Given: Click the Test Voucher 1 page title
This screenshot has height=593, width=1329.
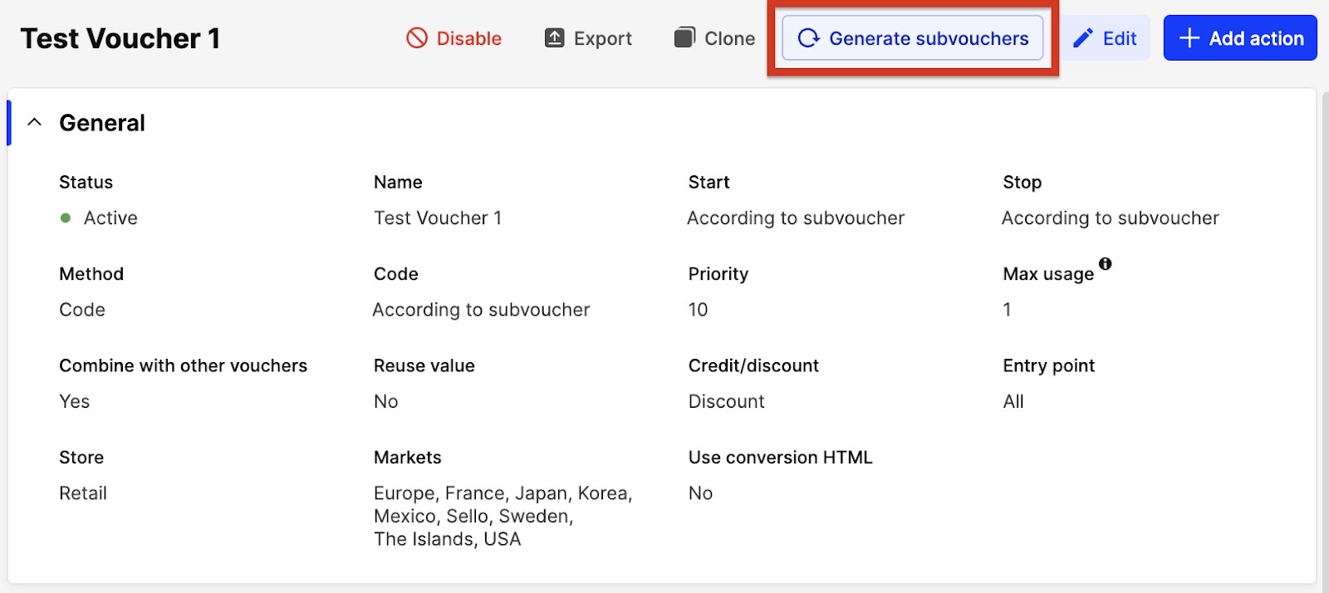Looking at the screenshot, I should click(x=120, y=38).
